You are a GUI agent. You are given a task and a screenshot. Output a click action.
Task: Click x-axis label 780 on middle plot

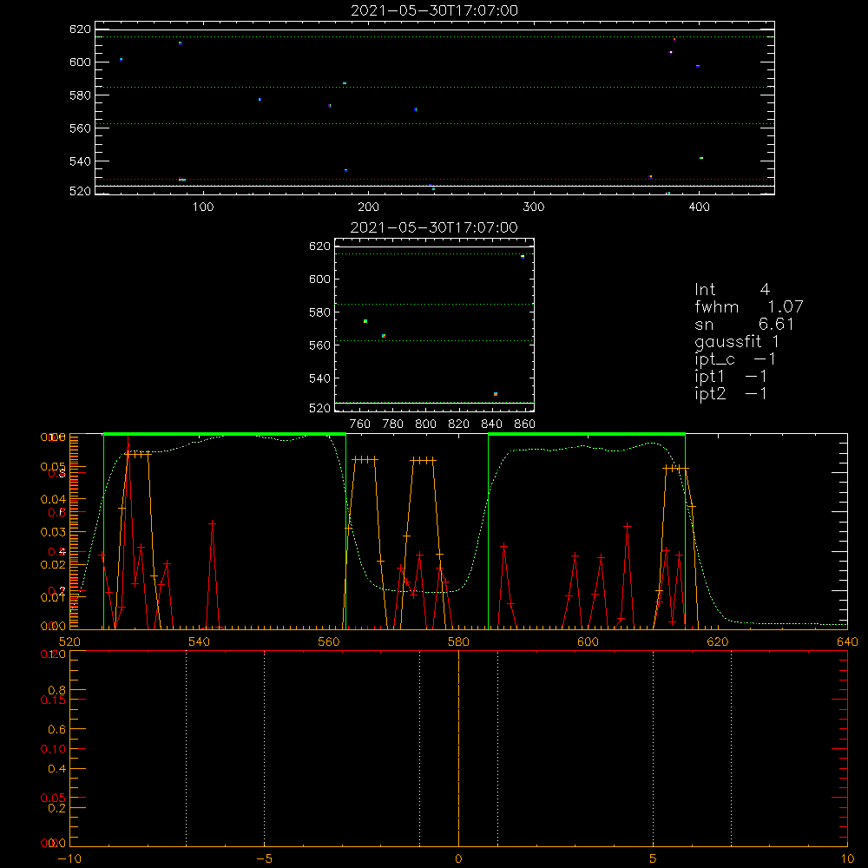[393, 424]
